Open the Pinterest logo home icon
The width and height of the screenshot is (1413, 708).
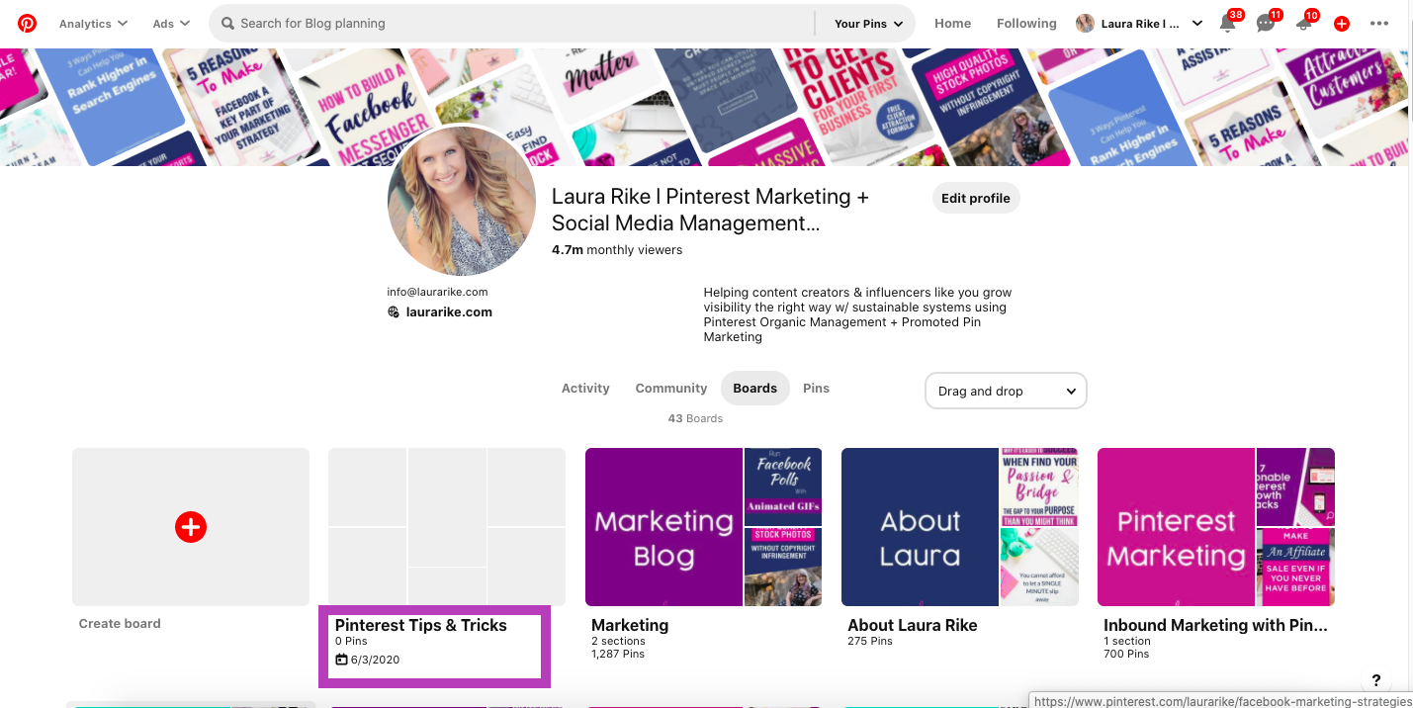(x=27, y=23)
